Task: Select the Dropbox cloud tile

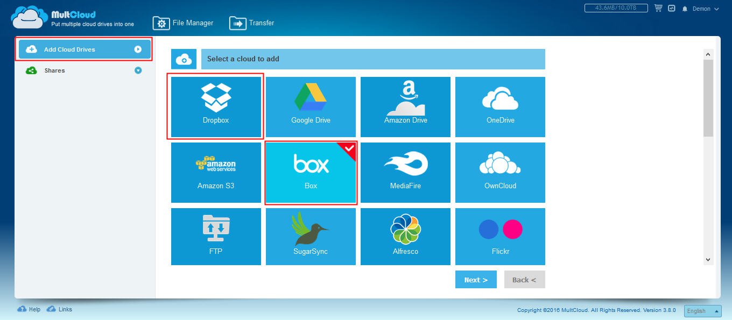Action: click(x=216, y=106)
